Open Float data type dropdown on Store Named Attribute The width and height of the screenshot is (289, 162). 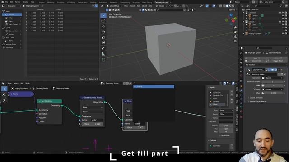pos(92,107)
